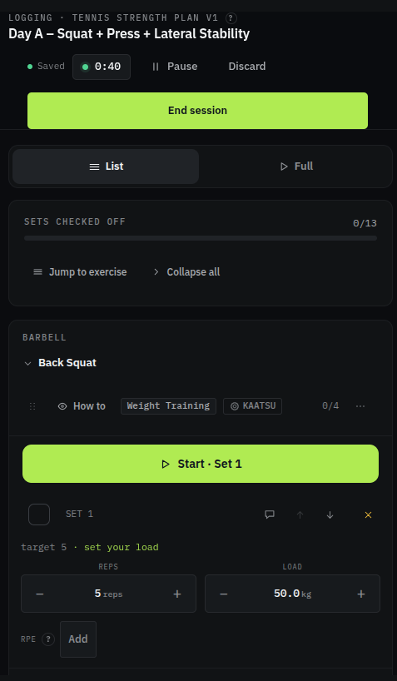Toggle the KAATSU tag
Image resolution: width=397 pixels, height=681 pixels.
pos(252,406)
